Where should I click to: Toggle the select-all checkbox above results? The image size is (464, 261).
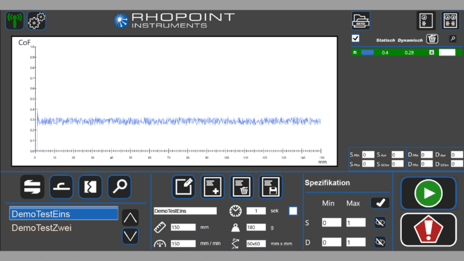coord(356,39)
